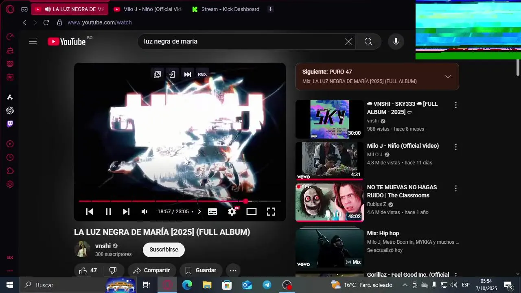Screen dimensions: 521x293
Task: Clear the search box with X
Action: (349, 42)
